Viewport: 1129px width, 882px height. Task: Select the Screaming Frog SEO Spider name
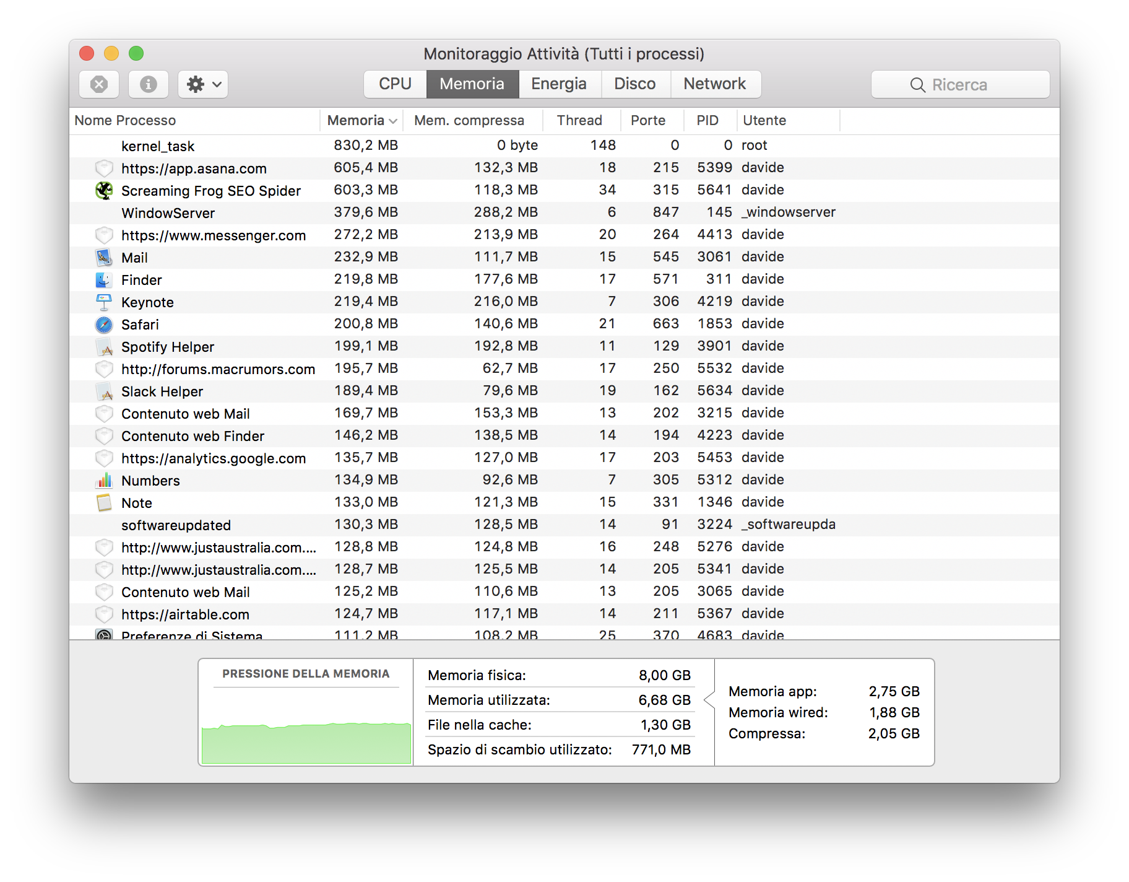click(x=211, y=191)
